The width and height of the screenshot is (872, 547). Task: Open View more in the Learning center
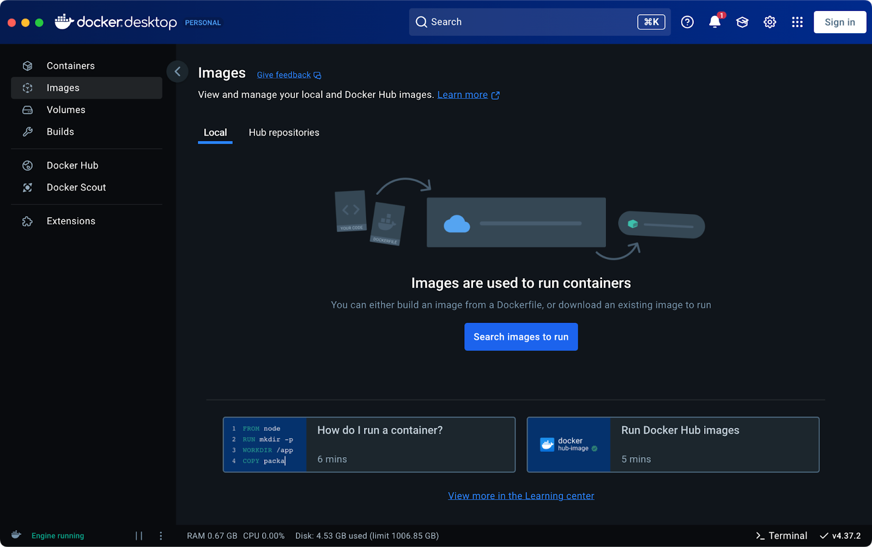(521, 496)
